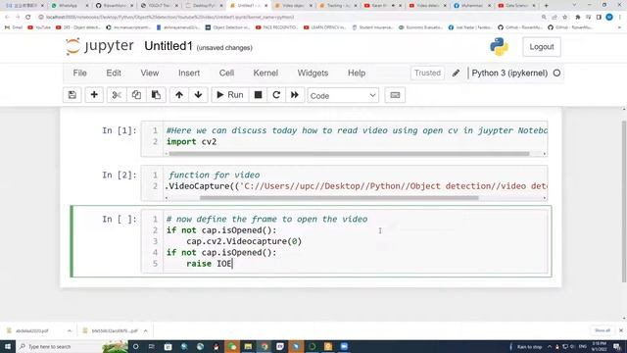Open the Help menu

(357, 73)
